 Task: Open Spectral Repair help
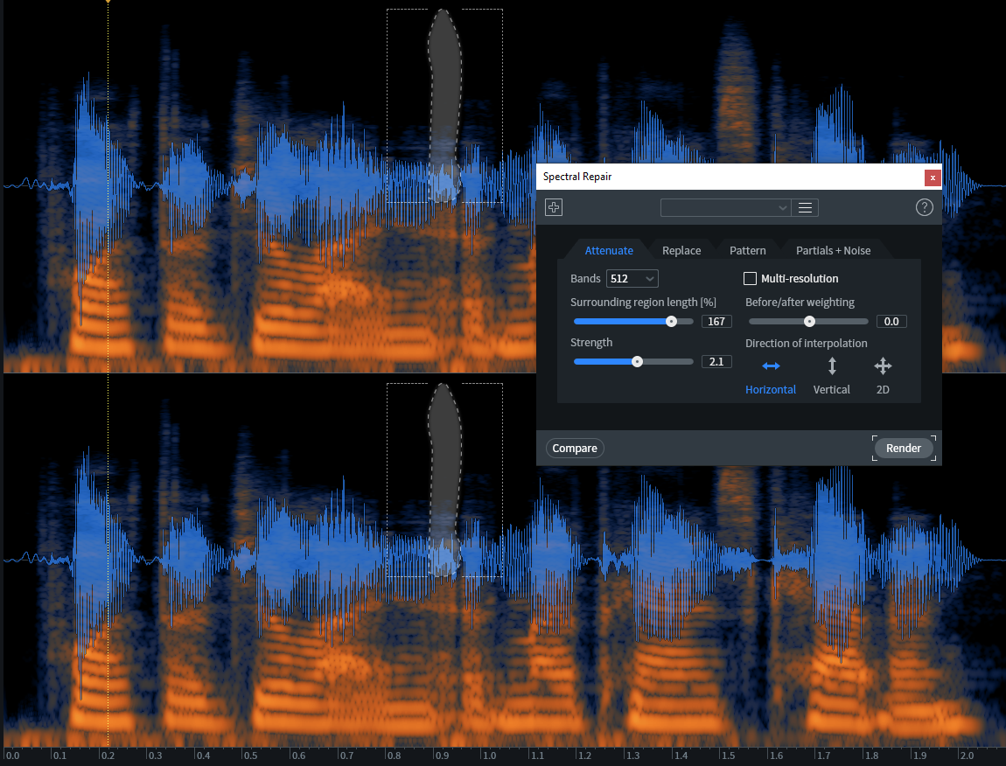924,207
